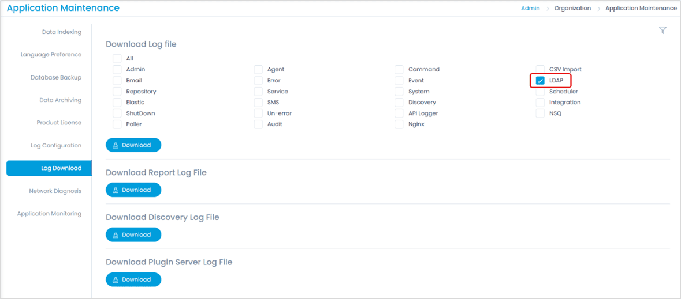Go to Network Diagnosis
The image size is (681, 299).
pyautogui.click(x=55, y=191)
